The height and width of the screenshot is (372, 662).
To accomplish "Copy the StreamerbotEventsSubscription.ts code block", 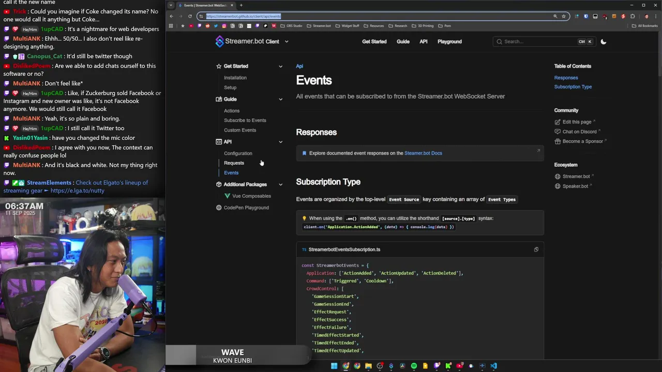I will coord(536,250).
